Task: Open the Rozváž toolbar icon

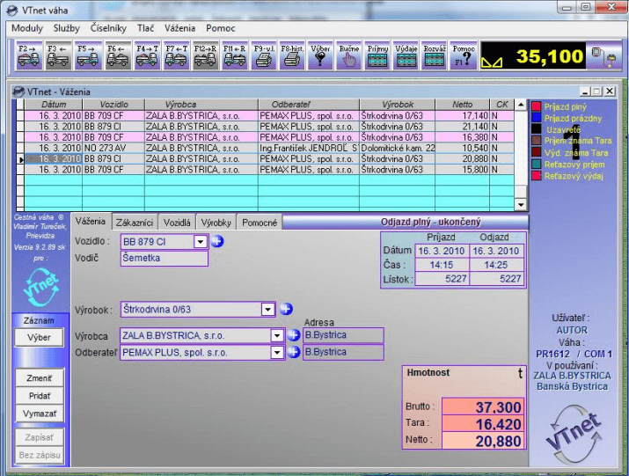Action: (x=435, y=55)
